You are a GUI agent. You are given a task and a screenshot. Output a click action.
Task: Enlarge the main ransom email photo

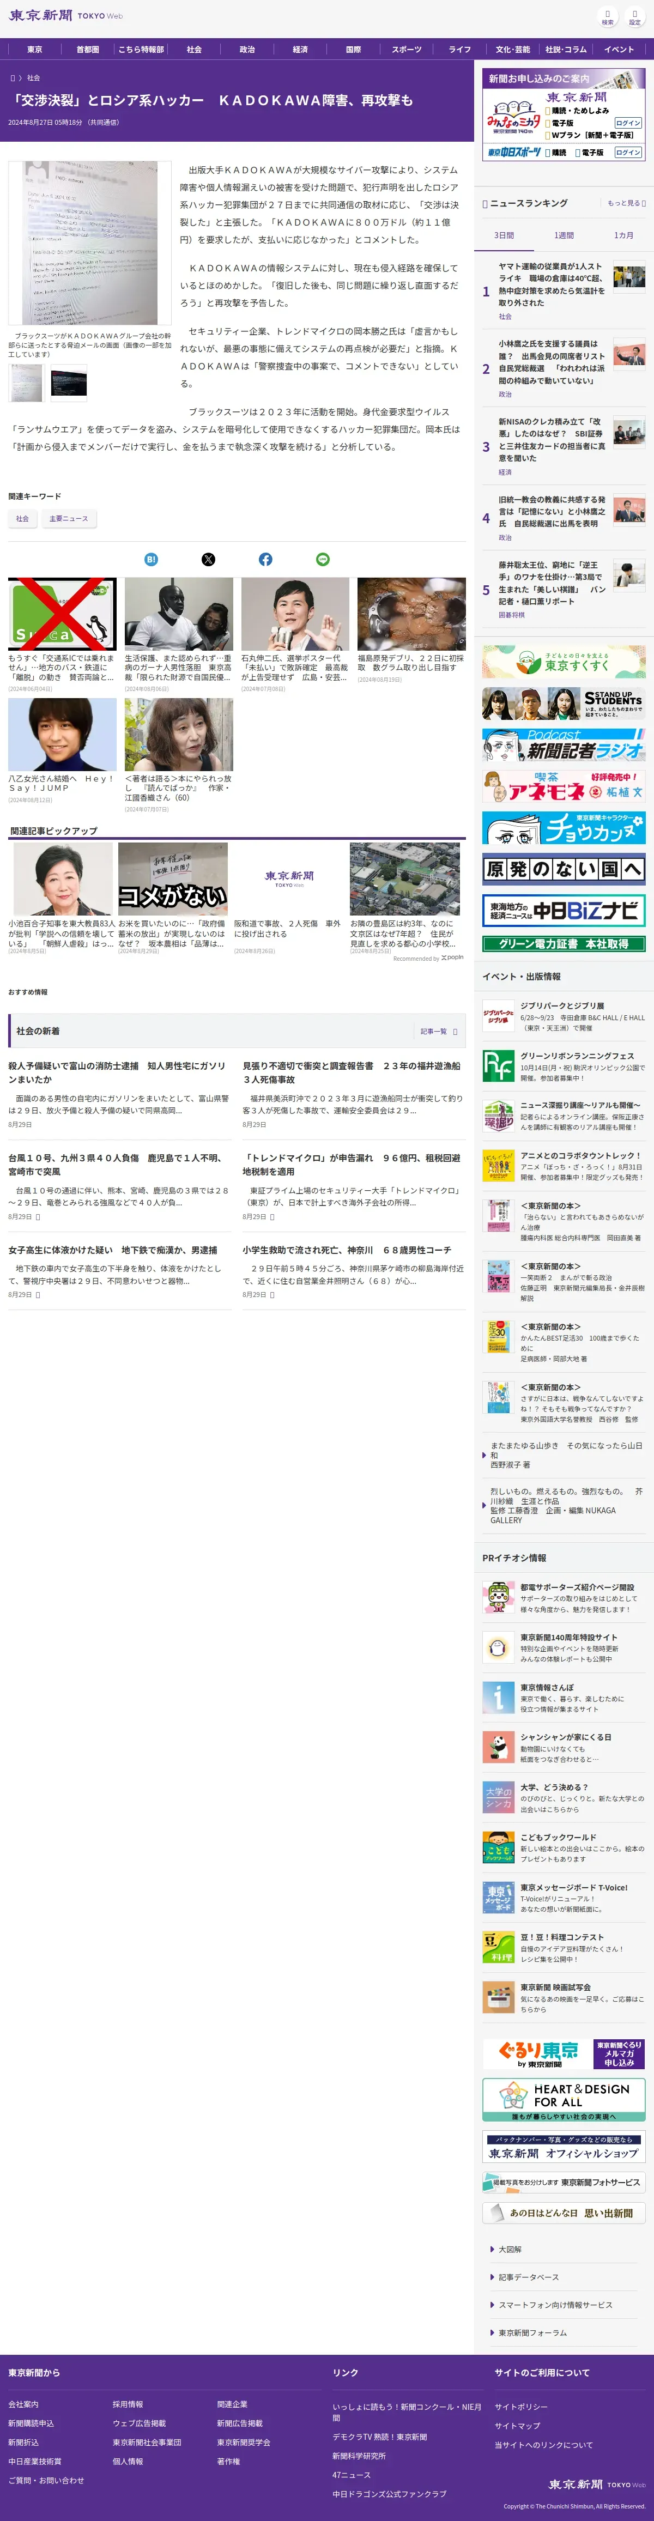point(90,243)
